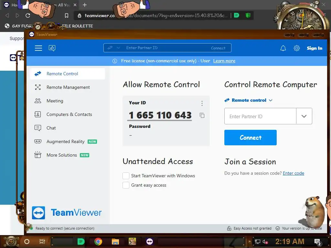Open the Task View taskbar button
The image size is (331, 248).
pos(42,242)
